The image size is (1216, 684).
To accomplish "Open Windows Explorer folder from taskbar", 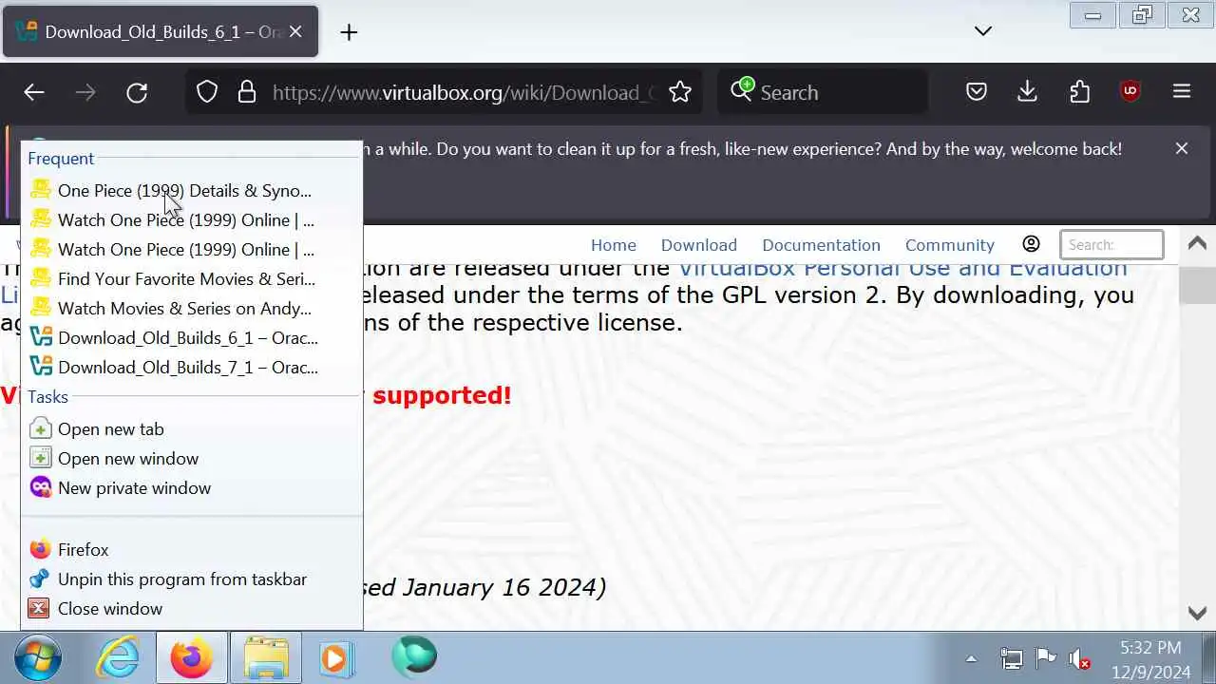I will 266,657.
